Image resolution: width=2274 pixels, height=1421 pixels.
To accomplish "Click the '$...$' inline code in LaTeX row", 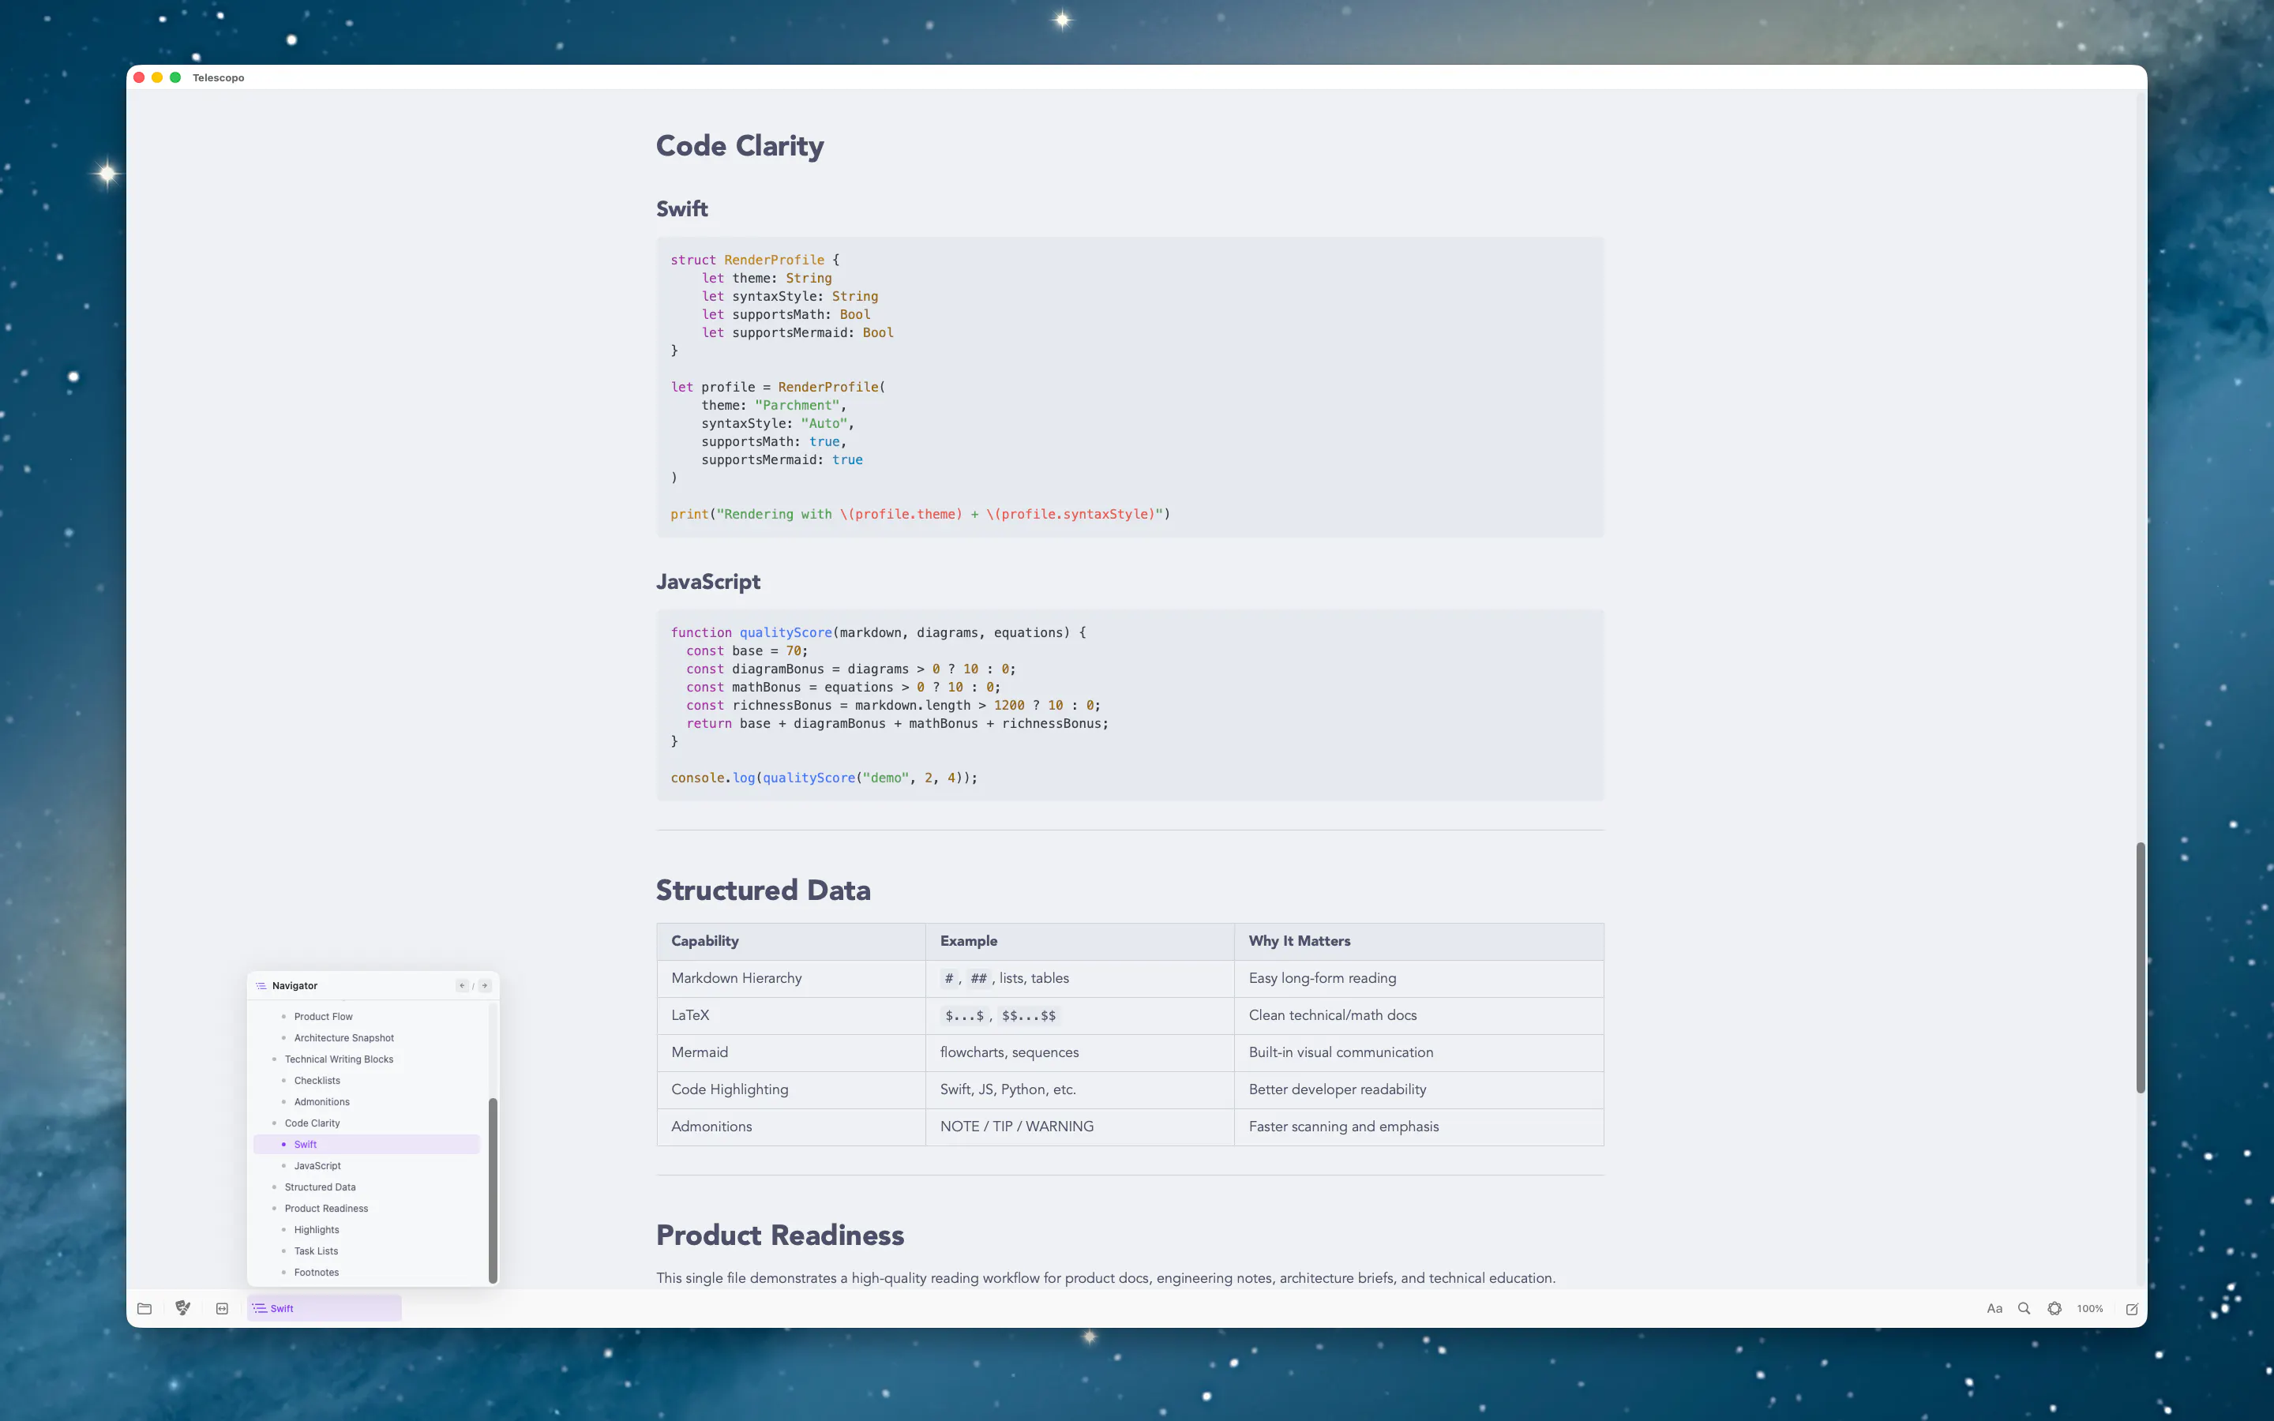I will tap(964, 1016).
